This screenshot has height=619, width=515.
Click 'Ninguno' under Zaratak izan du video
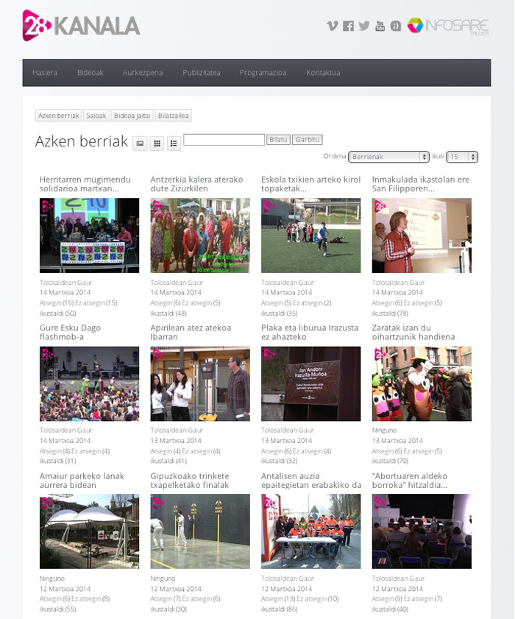(x=384, y=431)
